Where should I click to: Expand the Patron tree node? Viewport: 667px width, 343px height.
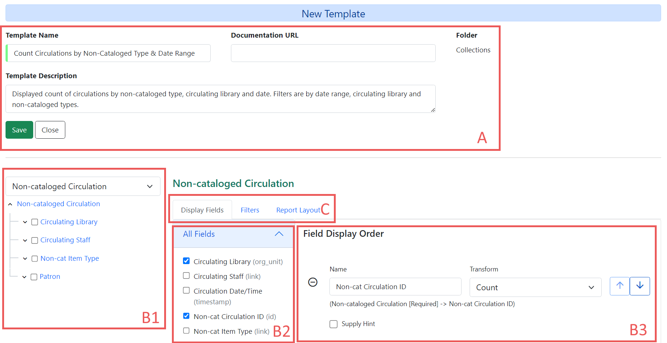tap(24, 277)
